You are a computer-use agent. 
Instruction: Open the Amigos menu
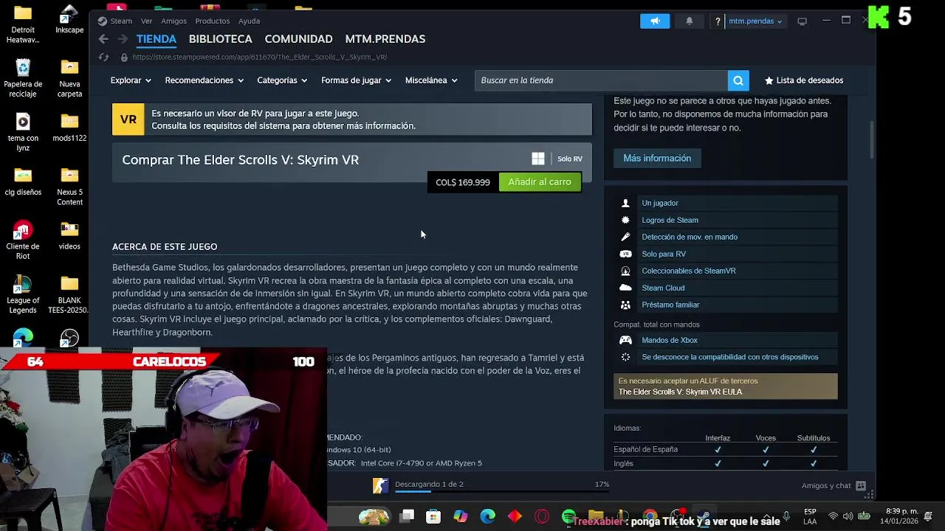[173, 21]
